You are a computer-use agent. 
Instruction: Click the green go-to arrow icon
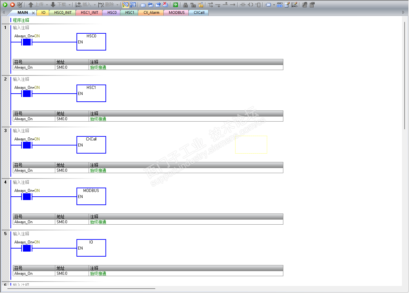[176, 5]
